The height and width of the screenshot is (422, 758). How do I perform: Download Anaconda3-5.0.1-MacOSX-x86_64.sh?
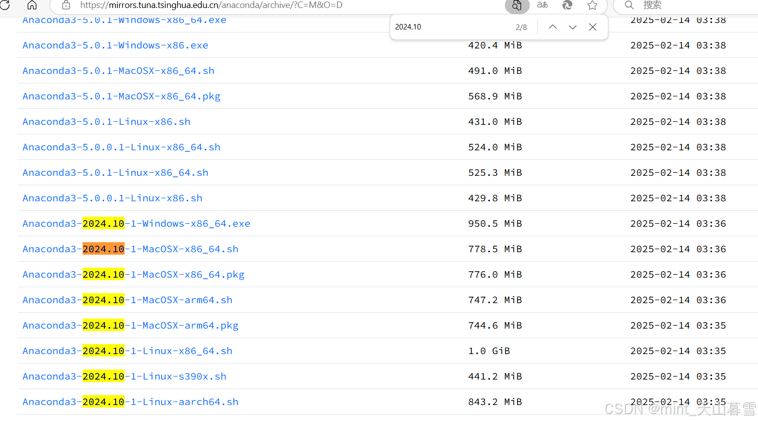click(x=118, y=71)
